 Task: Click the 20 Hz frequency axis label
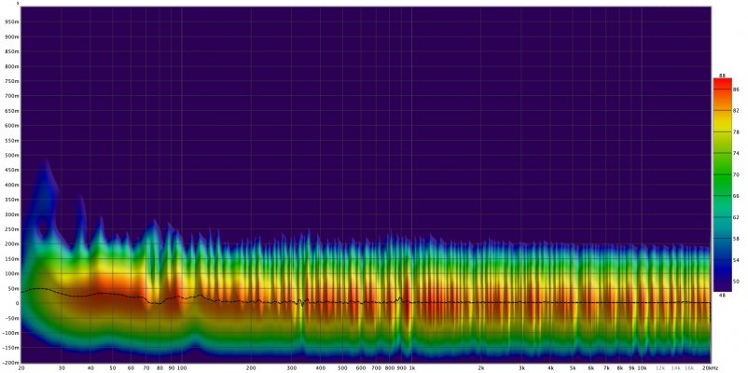tap(21, 368)
